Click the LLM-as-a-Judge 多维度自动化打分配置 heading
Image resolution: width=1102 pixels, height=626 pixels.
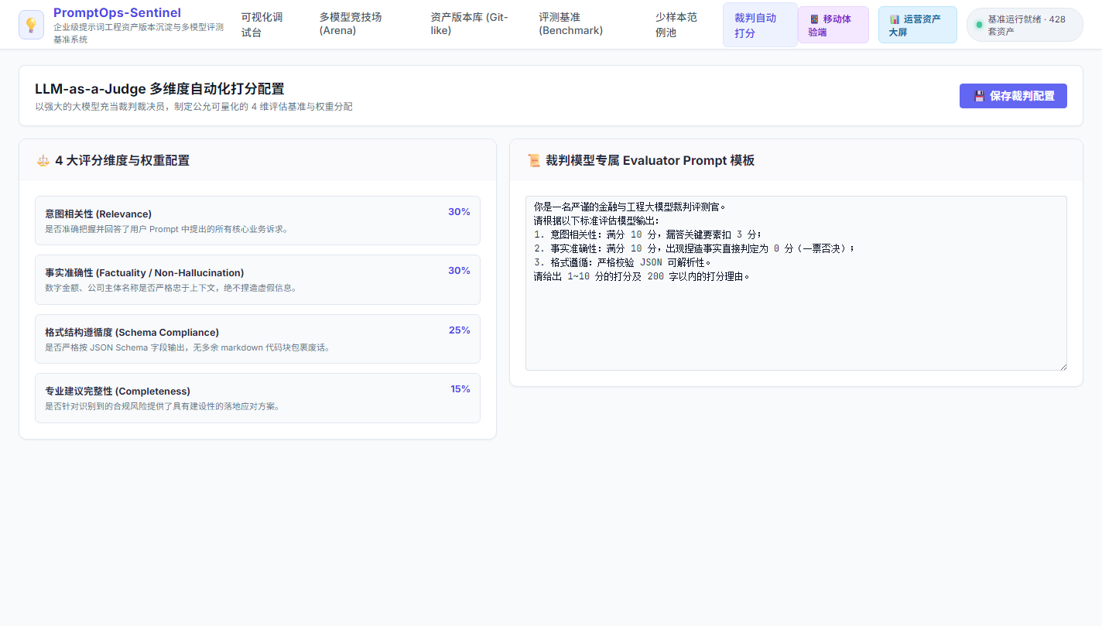(159, 88)
